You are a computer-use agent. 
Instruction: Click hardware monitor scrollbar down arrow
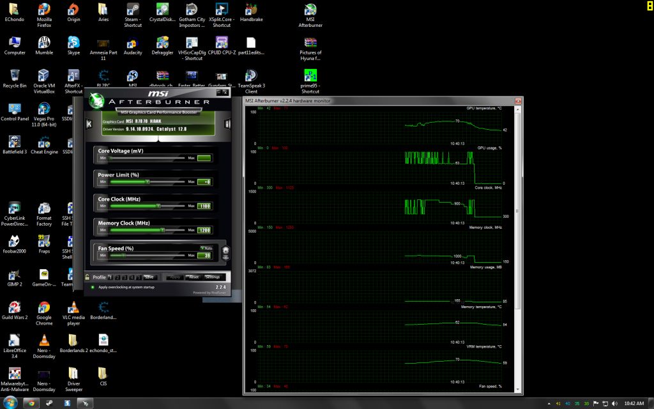click(518, 389)
